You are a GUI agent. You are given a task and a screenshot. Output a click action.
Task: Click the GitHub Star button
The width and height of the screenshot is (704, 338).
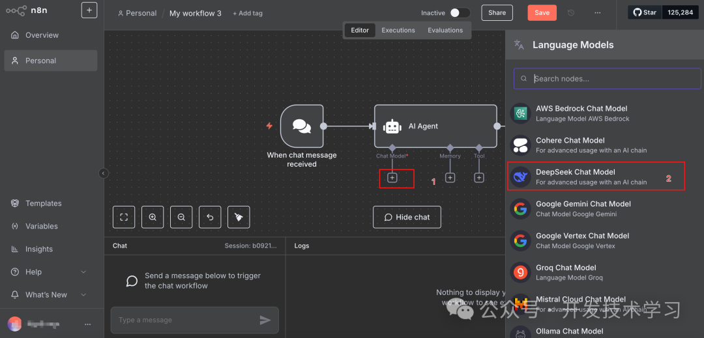(x=645, y=12)
